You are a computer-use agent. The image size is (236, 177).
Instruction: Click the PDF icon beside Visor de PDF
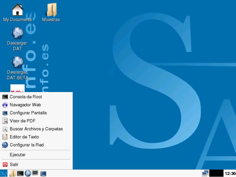[5, 121]
